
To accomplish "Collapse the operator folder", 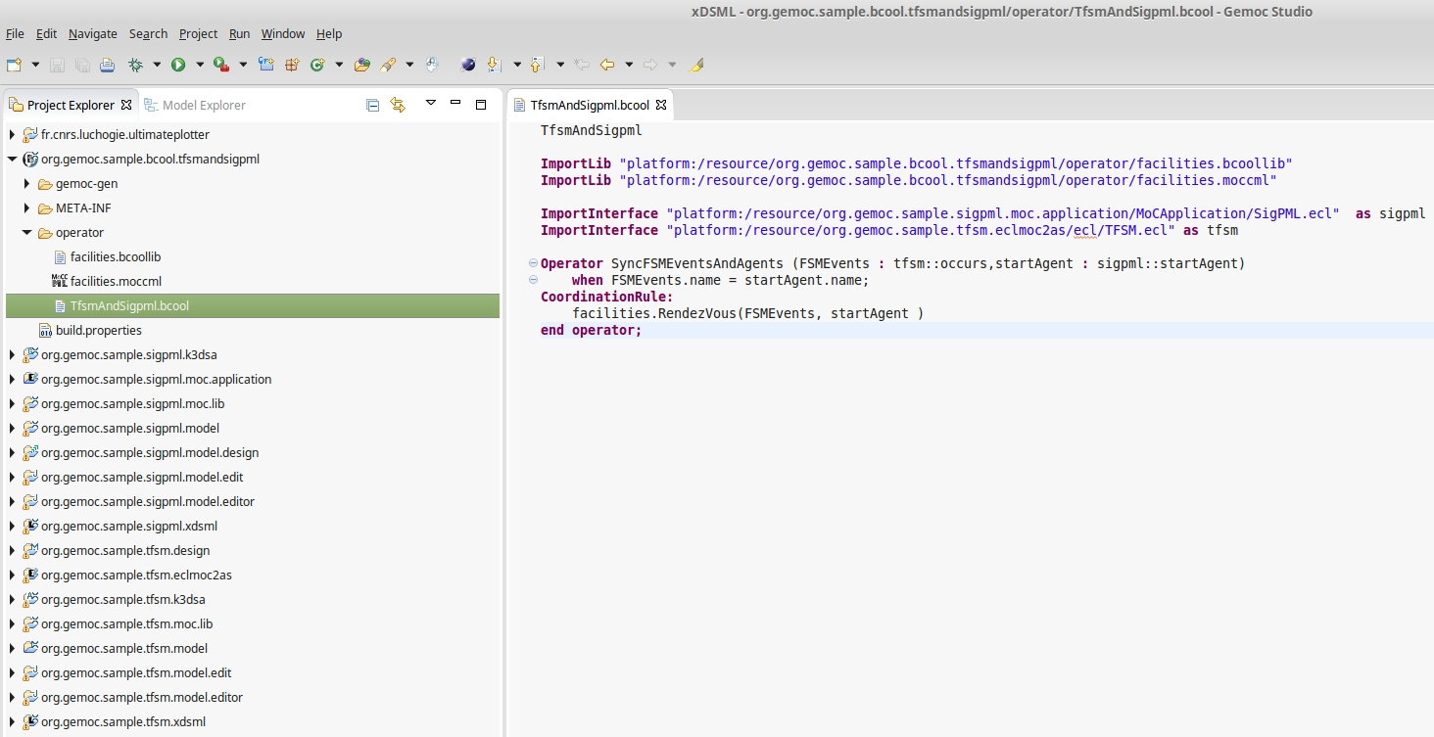I will coord(27,233).
